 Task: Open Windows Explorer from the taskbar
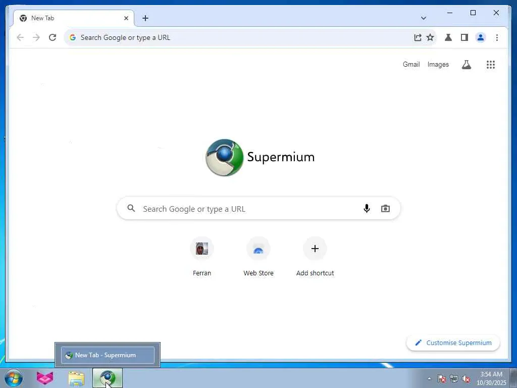tap(76, 378)
